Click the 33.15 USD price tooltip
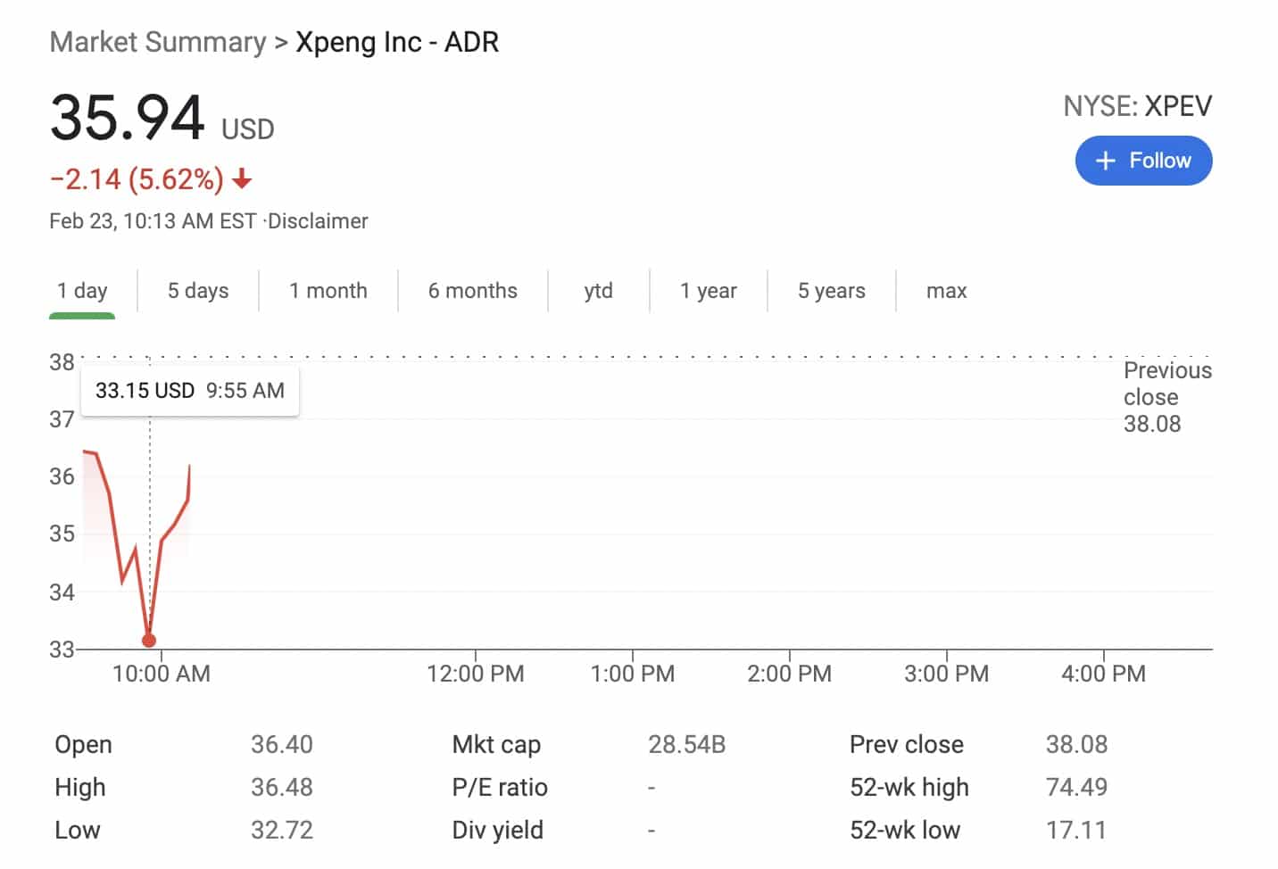Image resolution: width=1278 pixels, height=869 pixels. [x=189, y=390]
